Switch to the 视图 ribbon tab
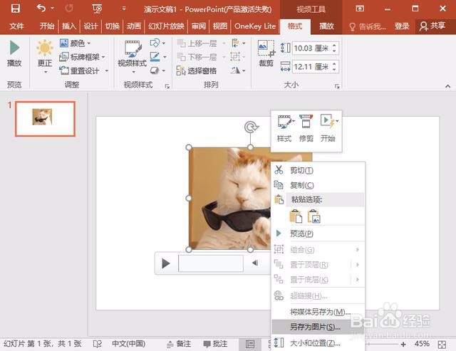This screenshot has width=456, height=351. 220,26
